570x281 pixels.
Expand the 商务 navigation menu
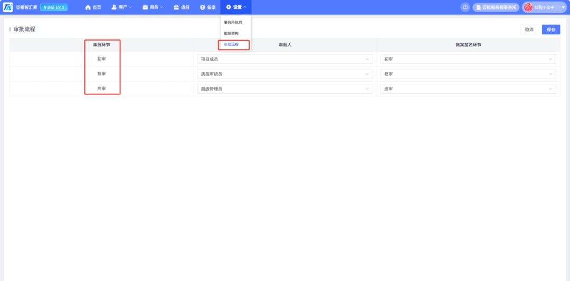coord(153,7)
